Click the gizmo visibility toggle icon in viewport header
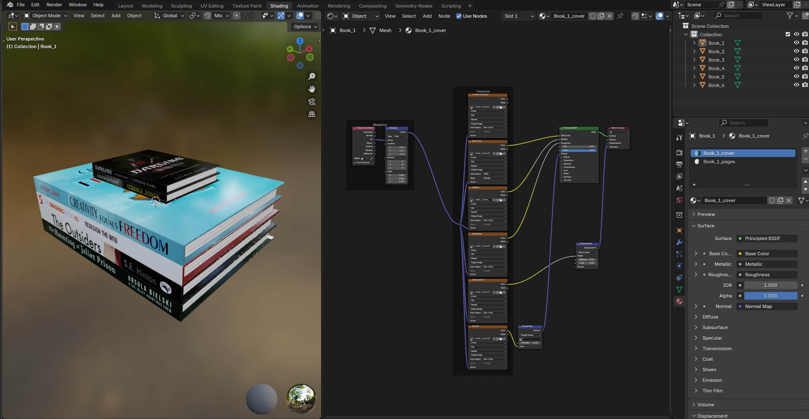Screen dimensions: 809x419 click(281, 16)
